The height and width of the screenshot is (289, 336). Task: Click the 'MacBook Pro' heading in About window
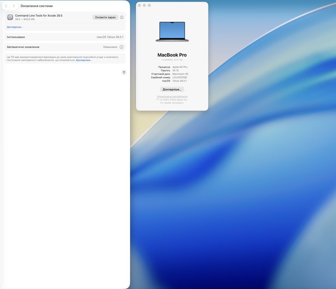click(x=172, y=55)
